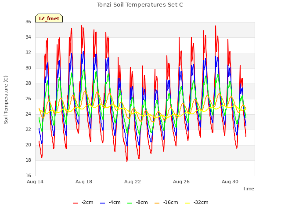Click the Aug 30 x-axis tick label
Image resolution: width=281 pixels, height=211 pixels.
click(230, 182)
